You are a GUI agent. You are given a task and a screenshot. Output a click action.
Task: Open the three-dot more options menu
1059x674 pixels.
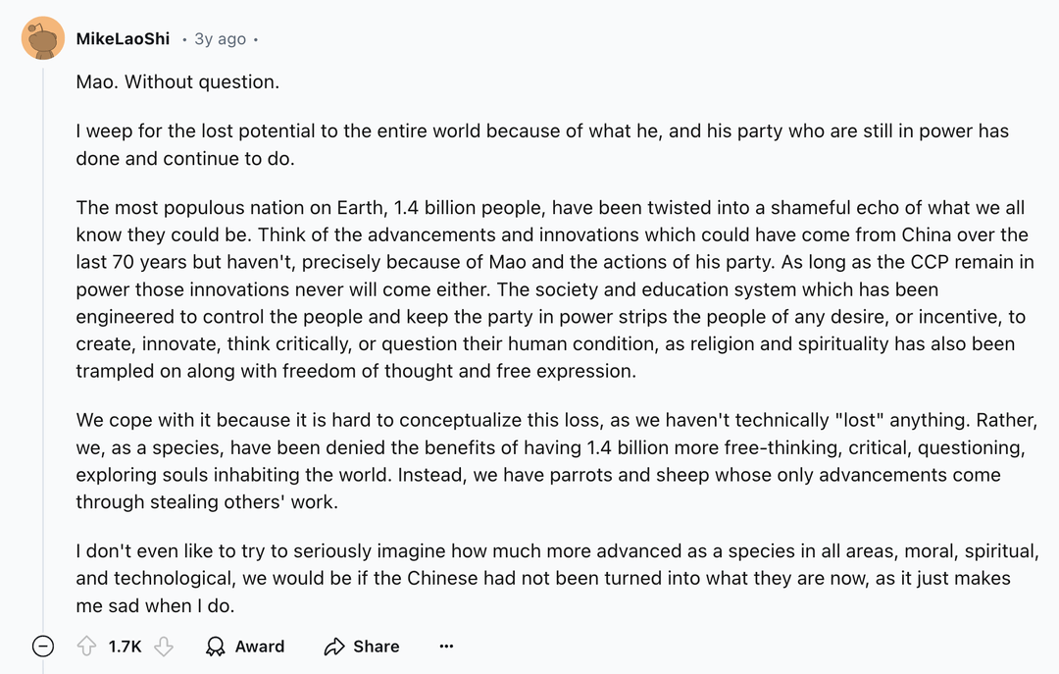point(446,647)
